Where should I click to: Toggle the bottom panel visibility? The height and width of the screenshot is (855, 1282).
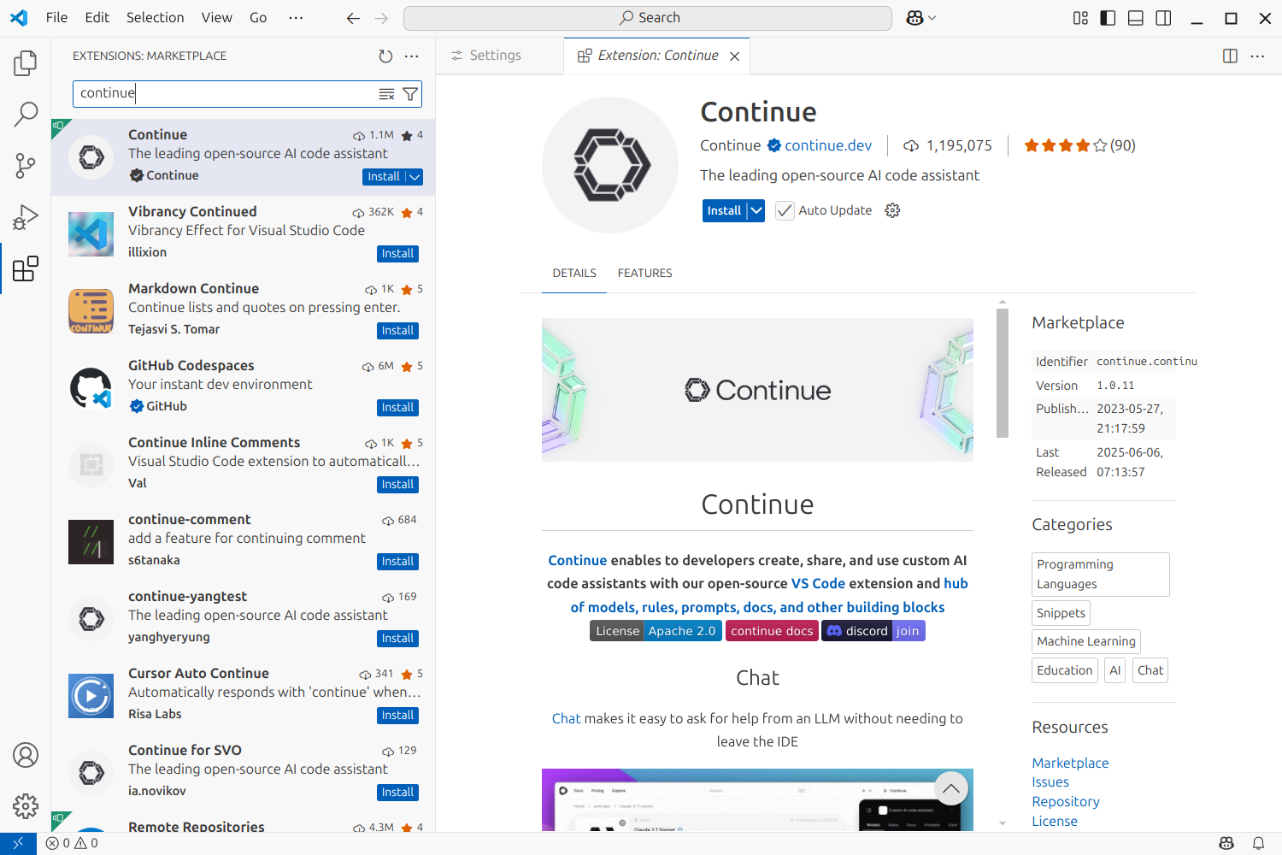point(1136,18)
